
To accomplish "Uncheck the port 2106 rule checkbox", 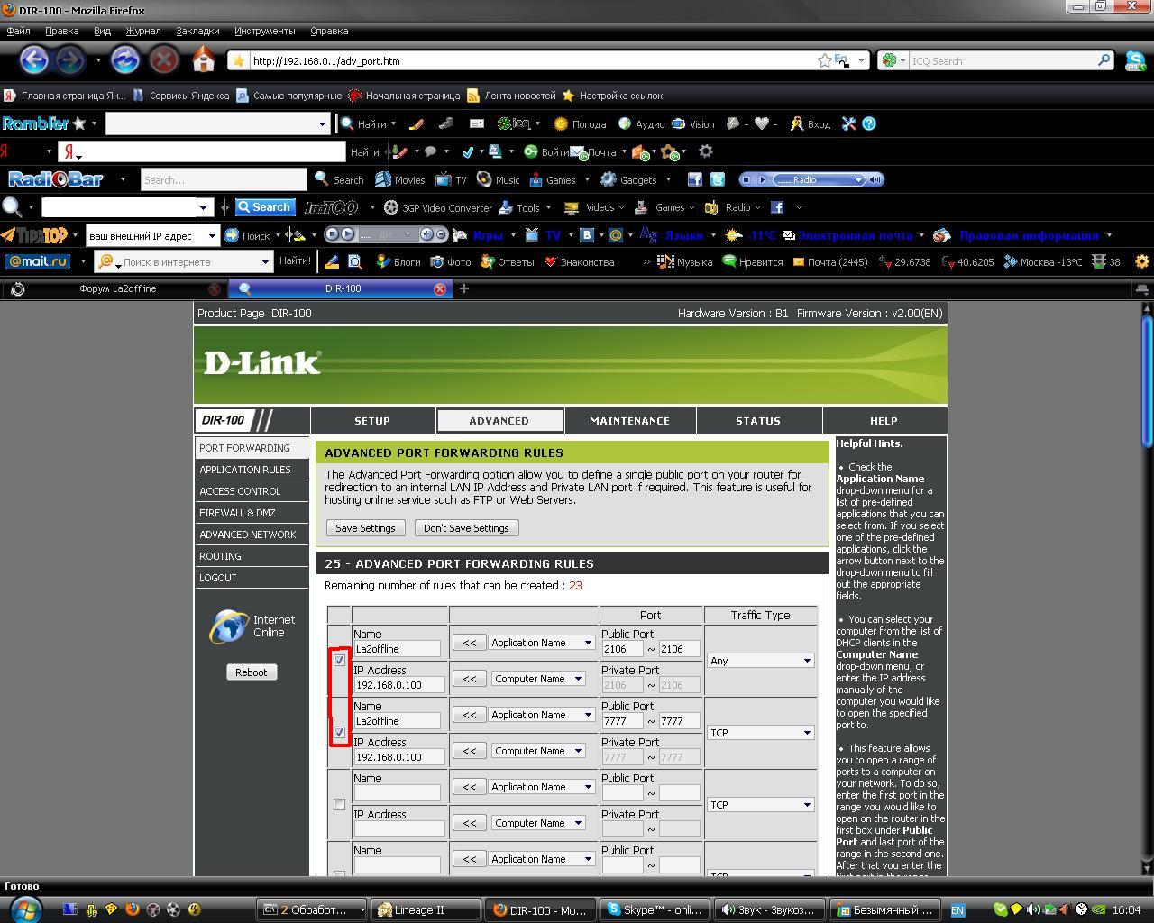I will (x=339, y=660).
